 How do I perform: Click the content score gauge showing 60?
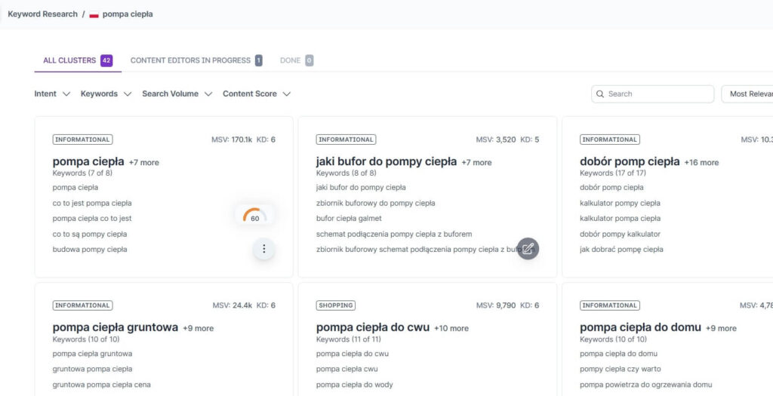coord(254,217)
